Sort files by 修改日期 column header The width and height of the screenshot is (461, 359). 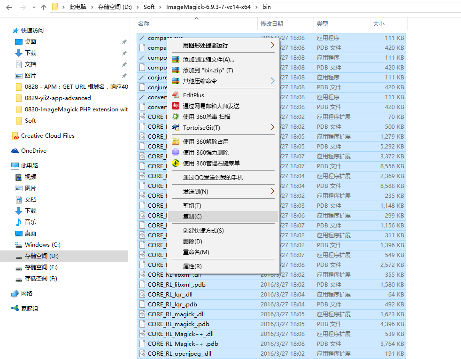tap(285, 24)
